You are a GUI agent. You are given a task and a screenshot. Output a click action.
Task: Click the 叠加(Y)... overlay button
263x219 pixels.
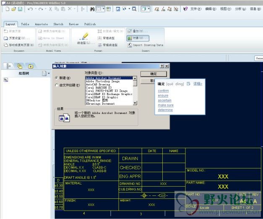[138, 31]
